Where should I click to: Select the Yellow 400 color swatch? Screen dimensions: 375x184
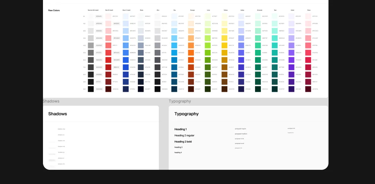(x=224, y=45)
